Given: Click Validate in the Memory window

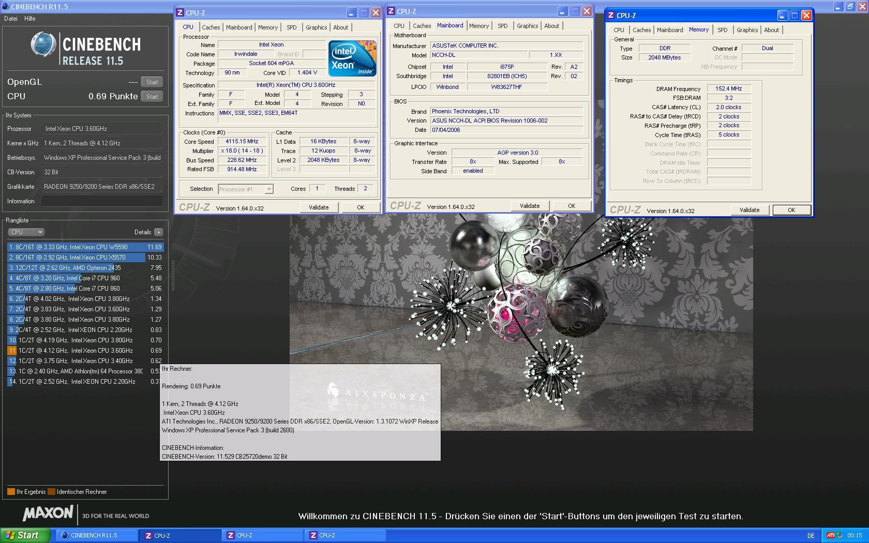Looking at the screenshot, I should [x=750, y=210].
